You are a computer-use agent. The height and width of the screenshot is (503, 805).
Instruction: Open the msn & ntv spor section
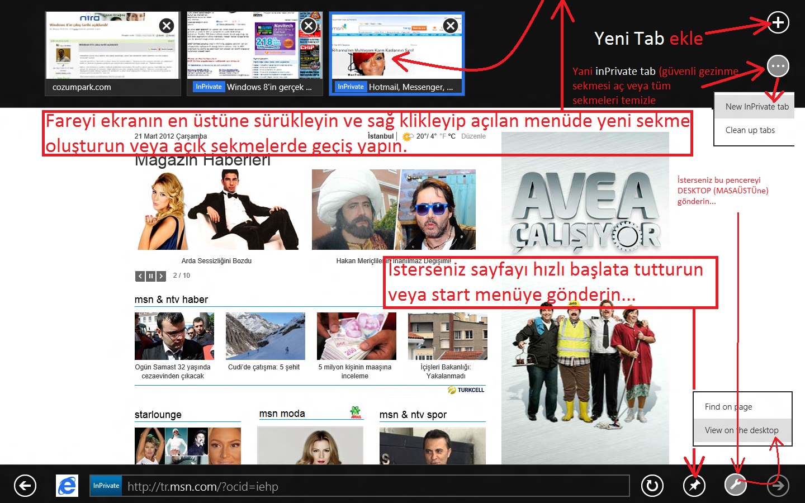pos(413,415)
